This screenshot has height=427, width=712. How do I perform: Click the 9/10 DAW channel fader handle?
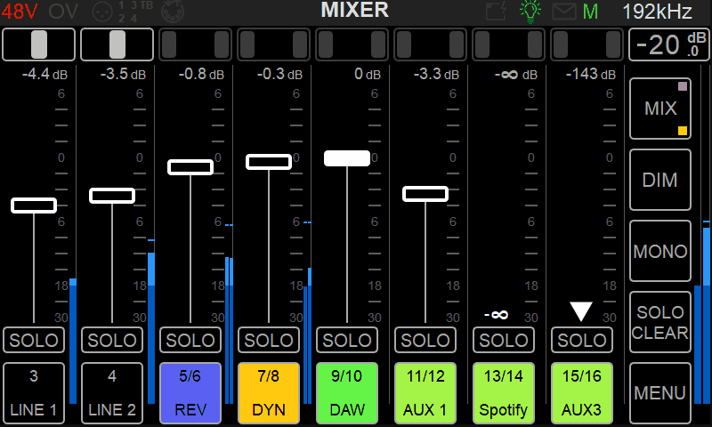(347, 158)
